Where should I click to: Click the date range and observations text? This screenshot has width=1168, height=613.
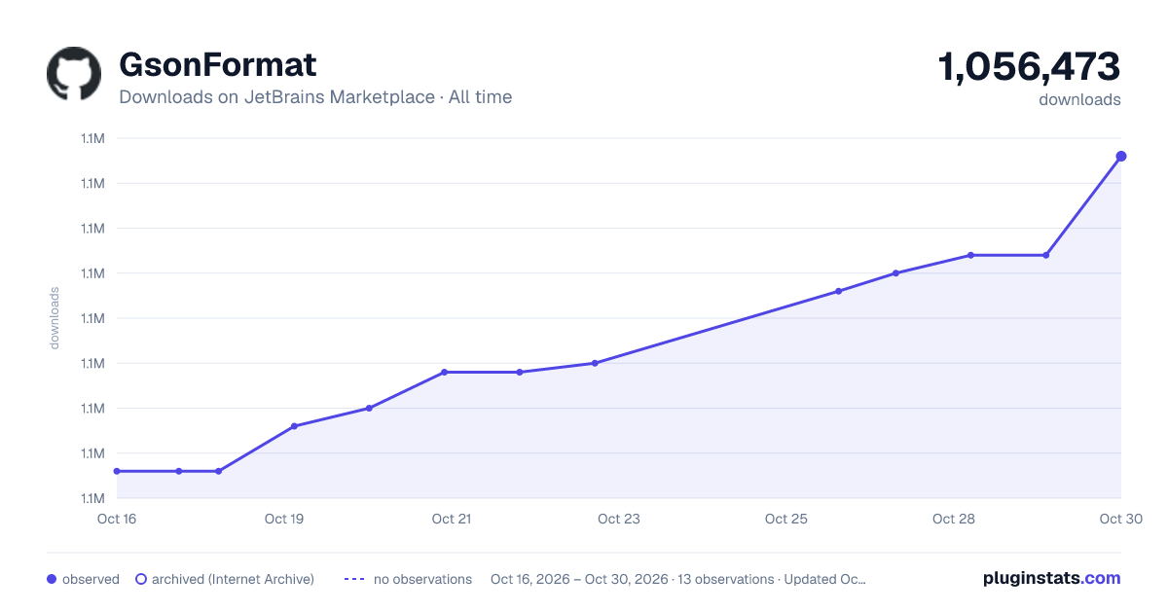click(x=678, y=579)
